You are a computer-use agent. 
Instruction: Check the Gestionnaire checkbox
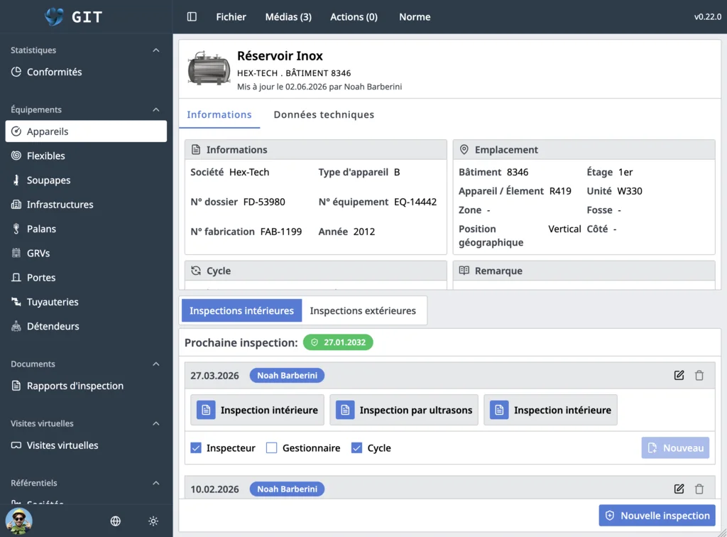(272, 448)
